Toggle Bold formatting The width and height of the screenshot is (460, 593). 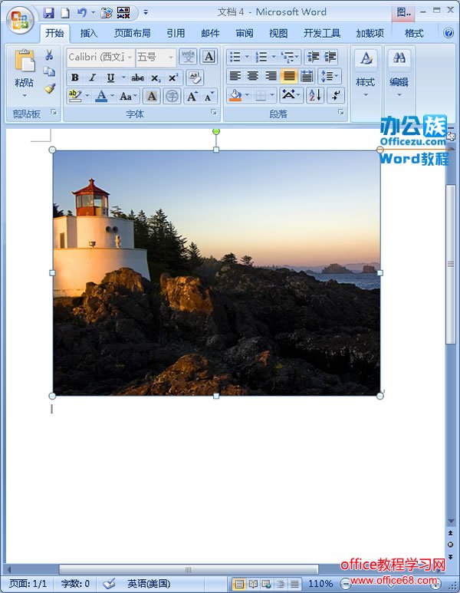point(74,77)
